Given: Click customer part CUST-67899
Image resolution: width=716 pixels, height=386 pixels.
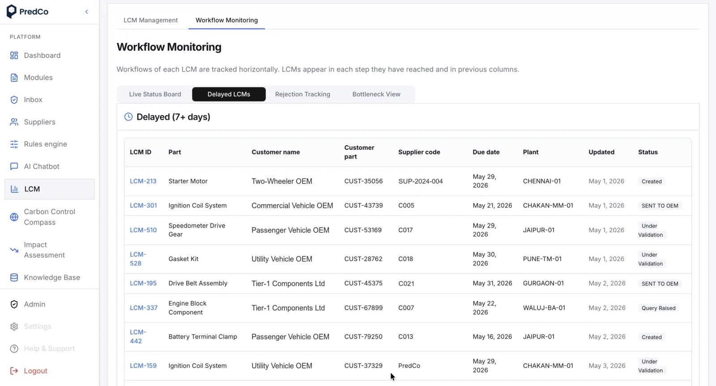Looking at the screenshot, I should 363,308.
